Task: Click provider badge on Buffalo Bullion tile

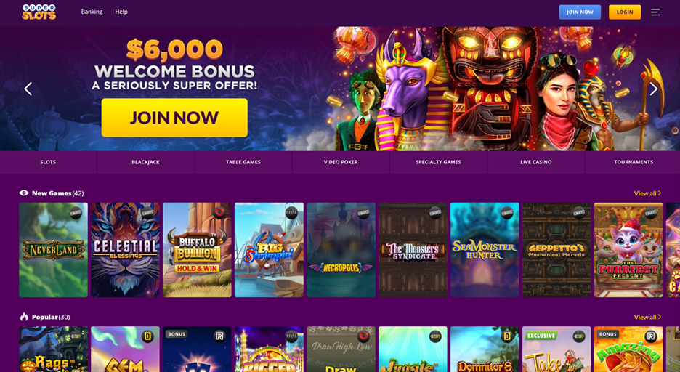Action: [x=219, y=212]
